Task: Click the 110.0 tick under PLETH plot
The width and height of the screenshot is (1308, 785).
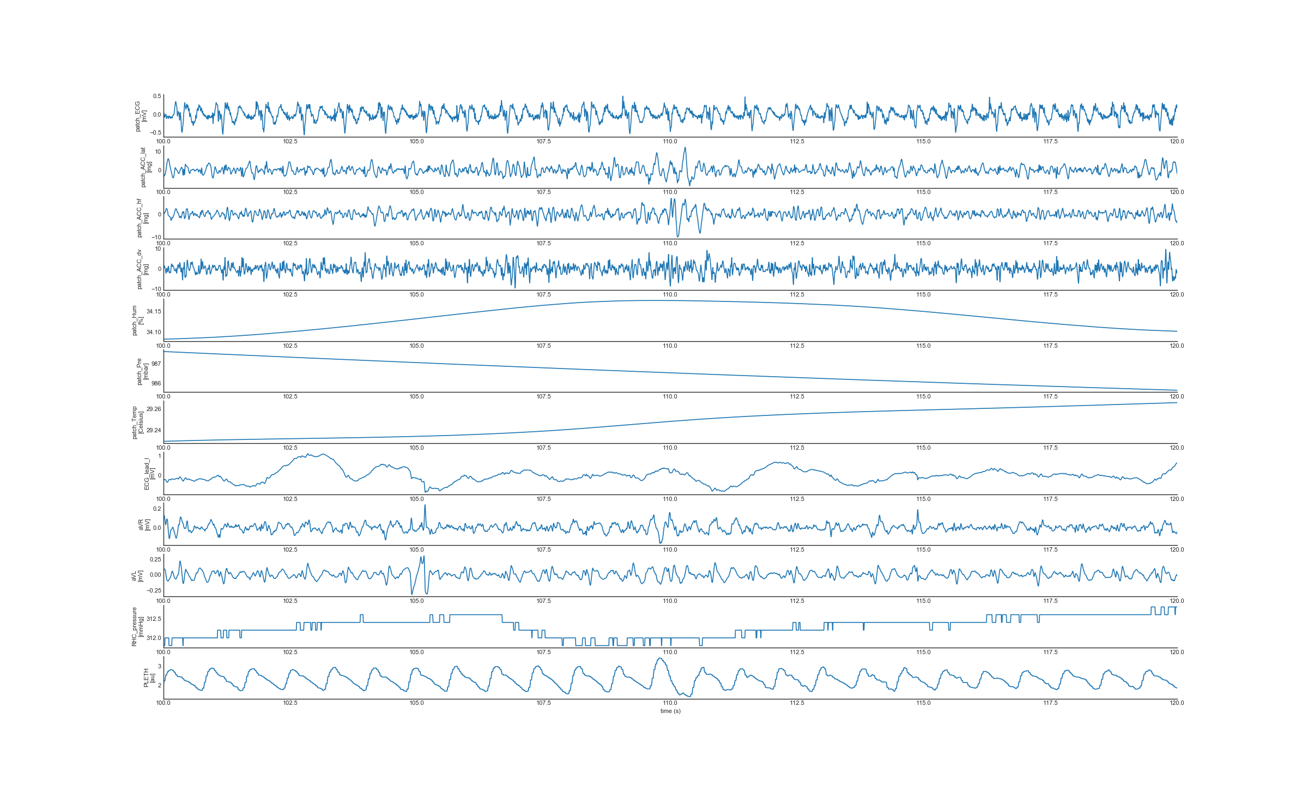Action: tap(670, 703)
